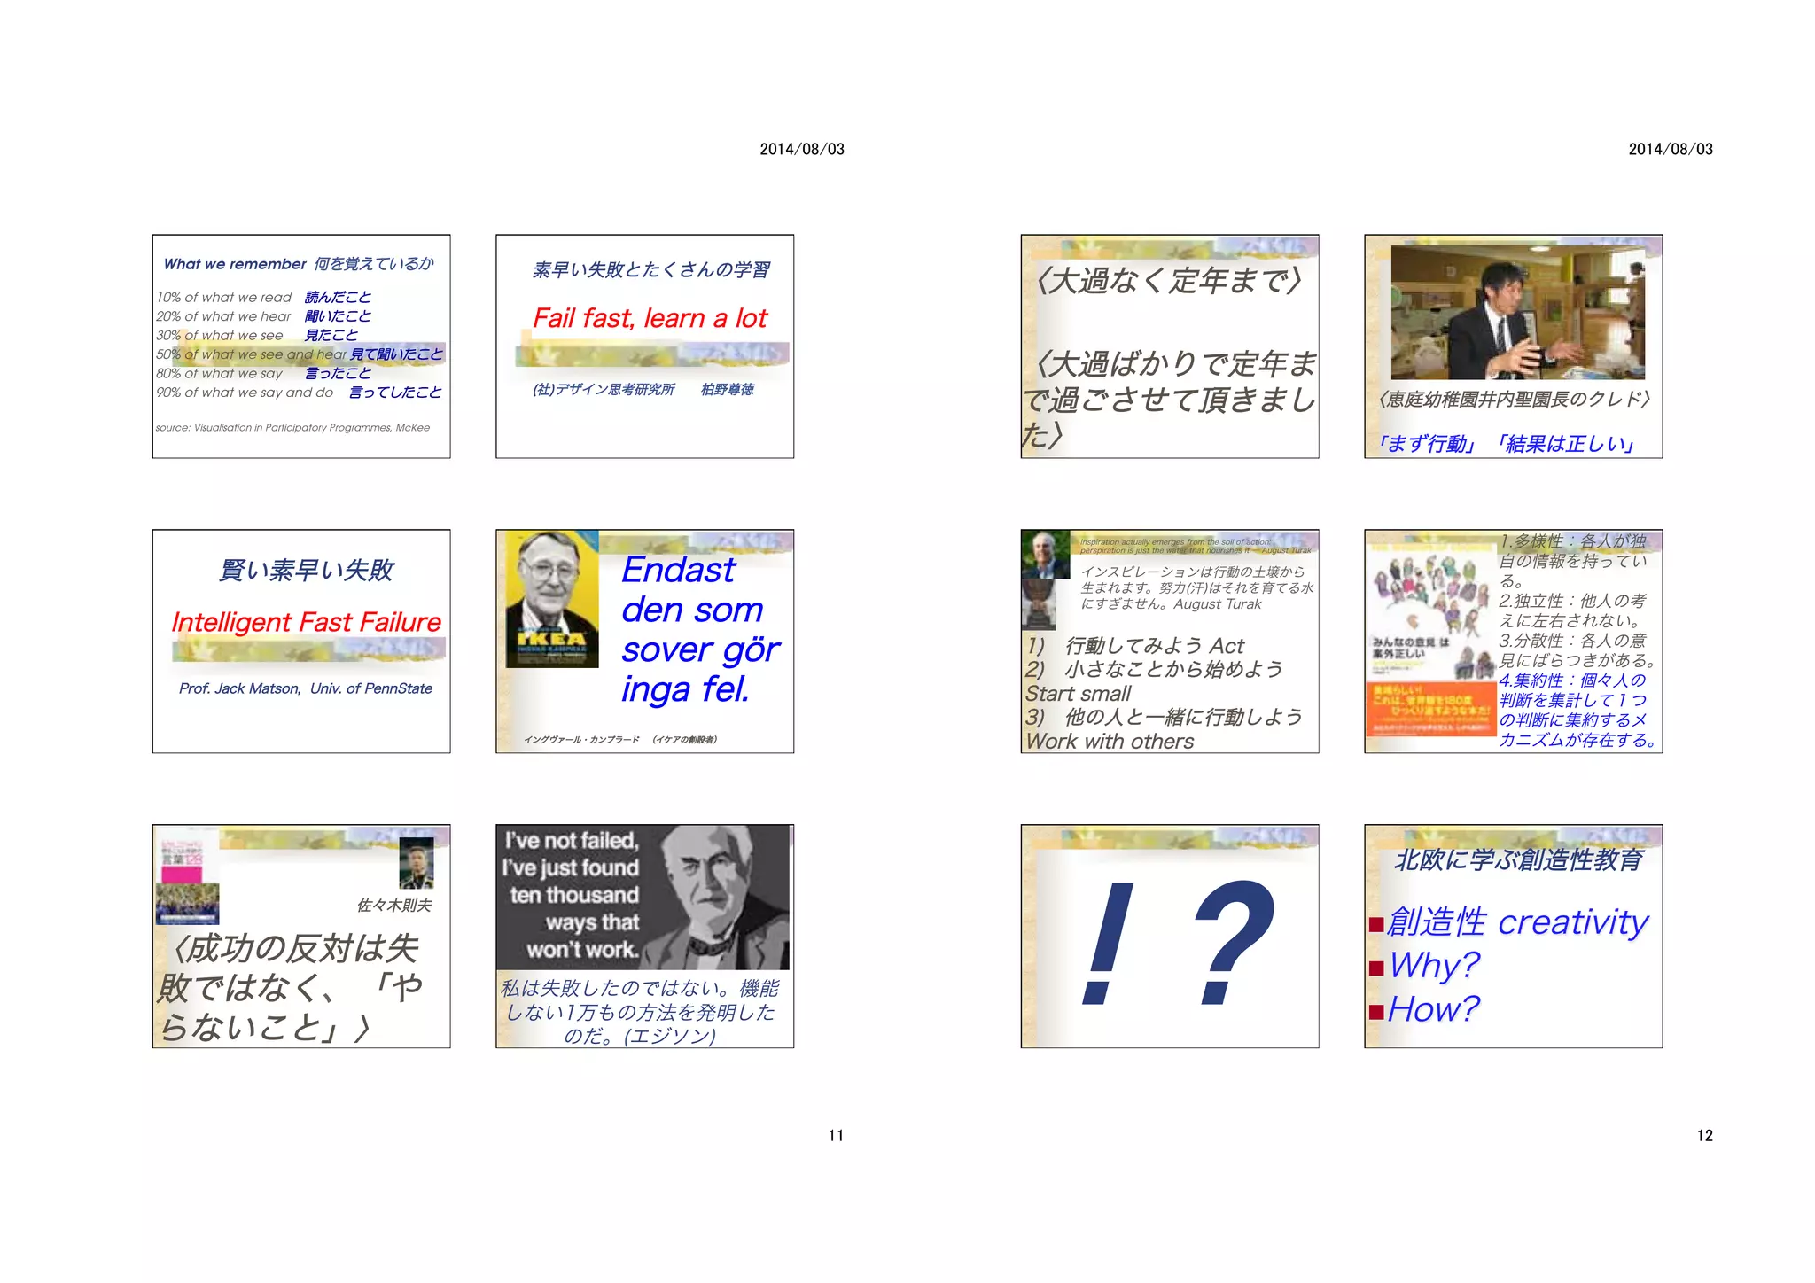Viewport: 1815px width, 1283px height.
Task: Click the 「まず行動」「結果は正しい」 blue text
Action: click(x=1505, y=443)
